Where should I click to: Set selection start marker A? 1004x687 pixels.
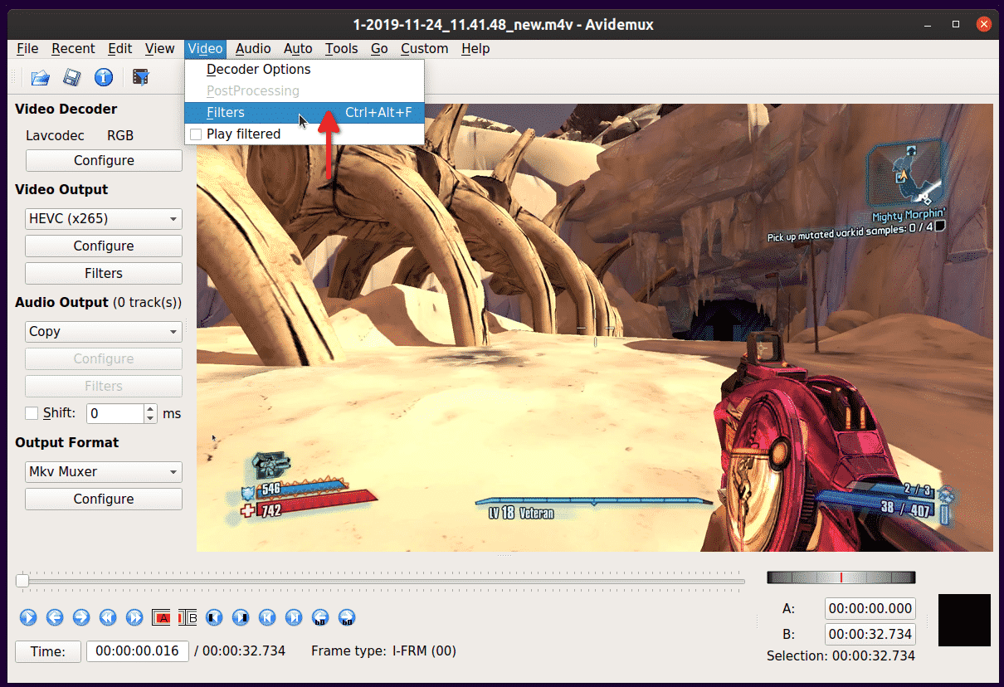[x=161, y=617]
